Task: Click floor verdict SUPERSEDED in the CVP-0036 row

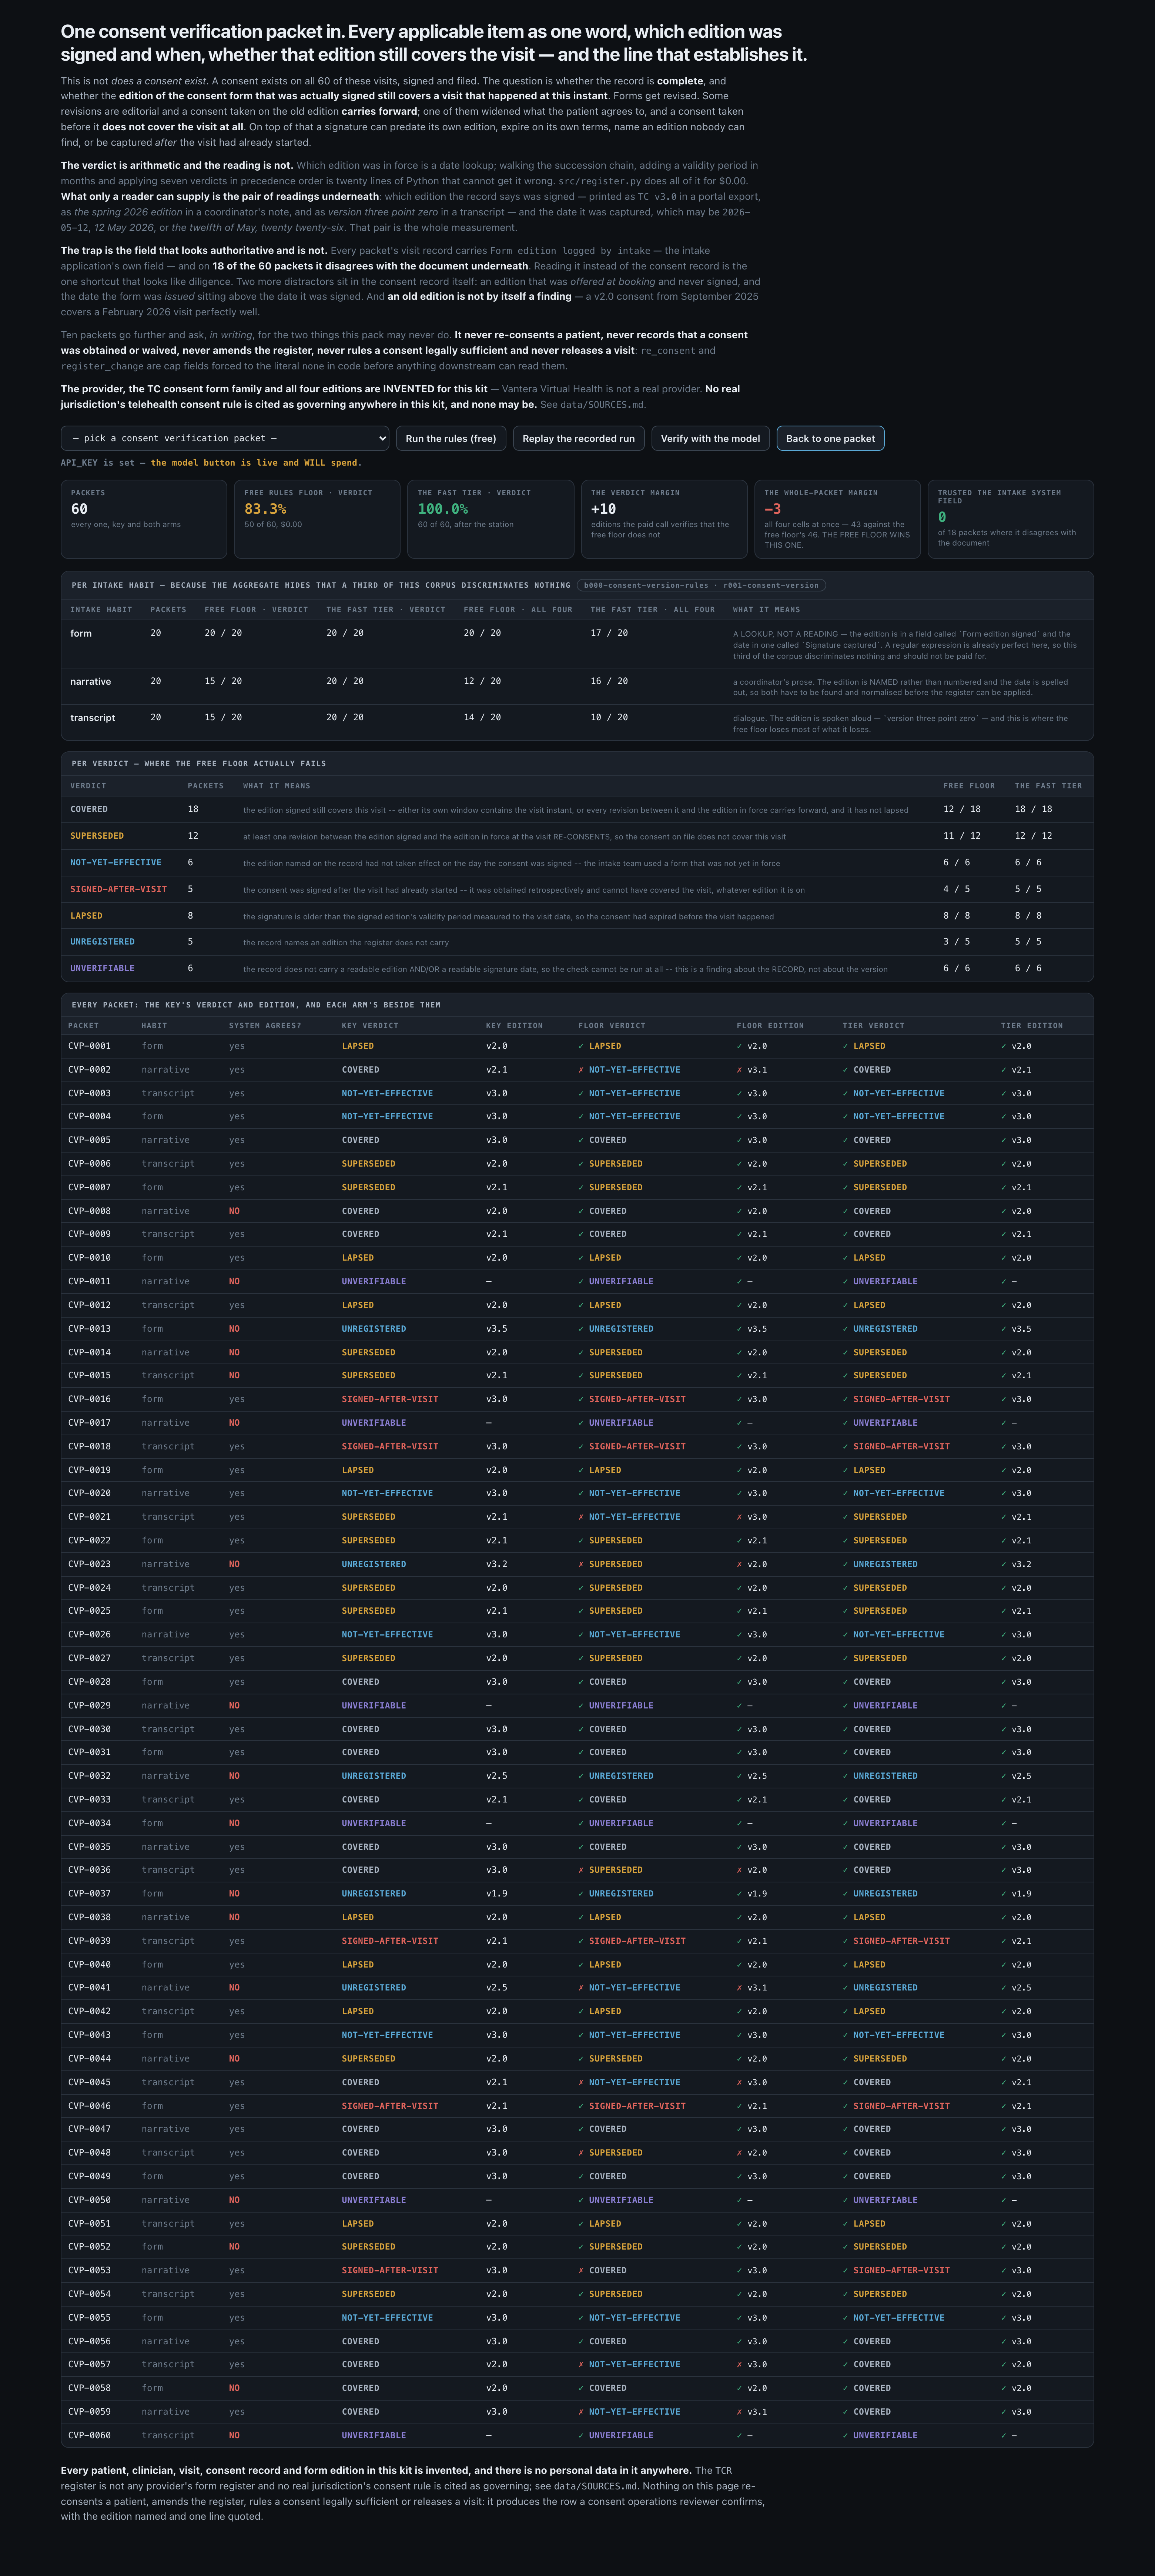Action: tap(616, 1870)
